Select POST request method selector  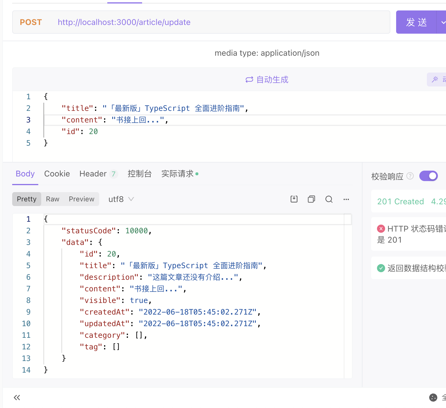click(31, 22)
